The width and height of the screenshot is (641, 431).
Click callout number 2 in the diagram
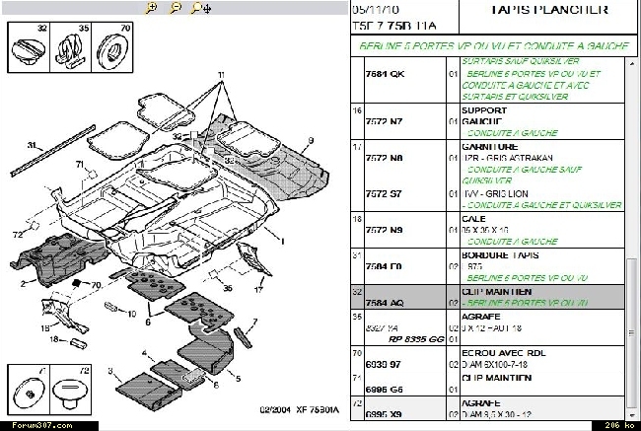click(23, 283)
